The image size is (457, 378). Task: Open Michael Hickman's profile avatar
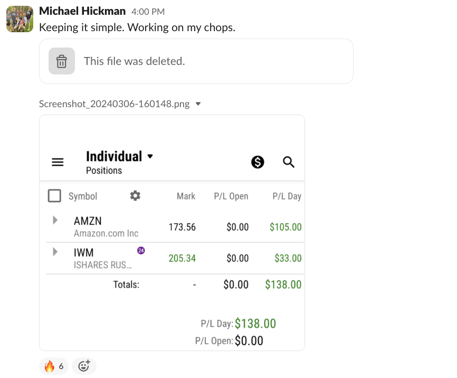[20, 19]
